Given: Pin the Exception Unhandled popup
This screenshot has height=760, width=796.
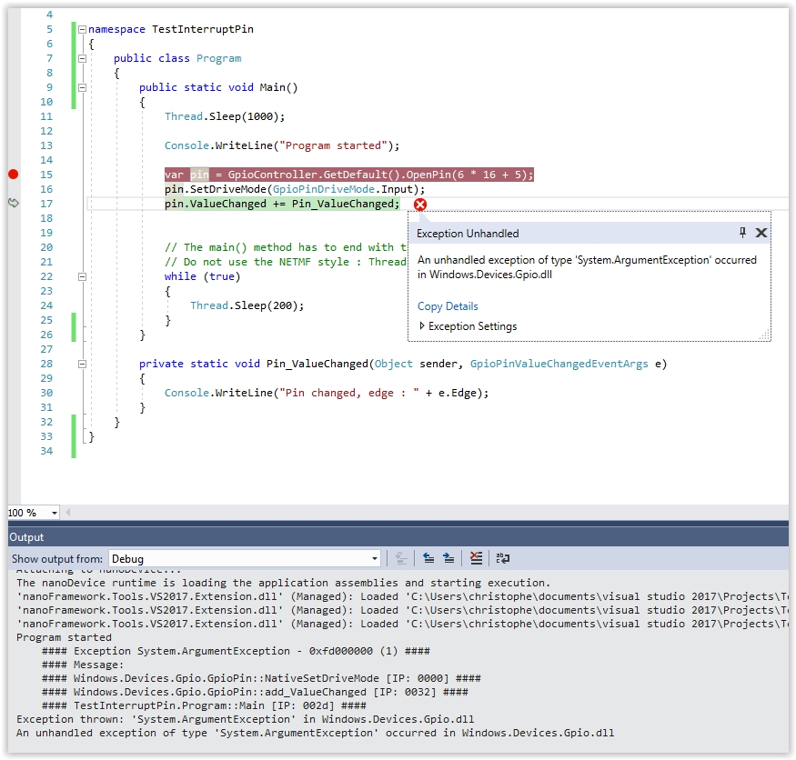Looking at the screenshot, I should pyautogui.click(x=741, y=233).
